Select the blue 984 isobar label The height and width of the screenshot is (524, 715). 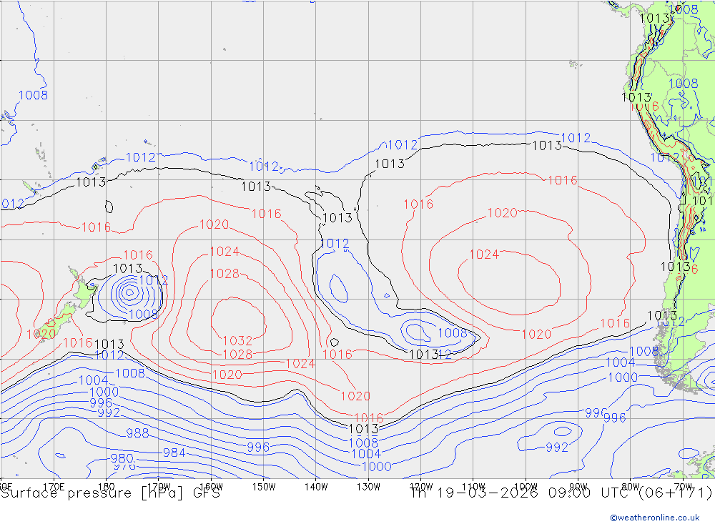(x=174, y=453)
